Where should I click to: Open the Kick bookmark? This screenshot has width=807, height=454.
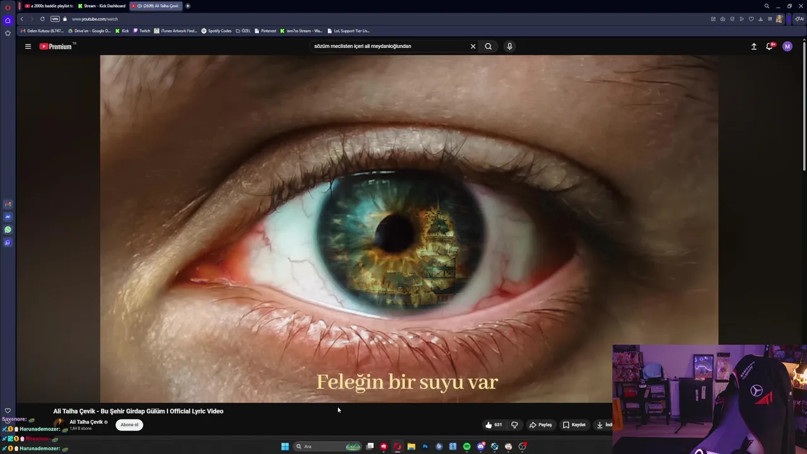coord(122,31)
